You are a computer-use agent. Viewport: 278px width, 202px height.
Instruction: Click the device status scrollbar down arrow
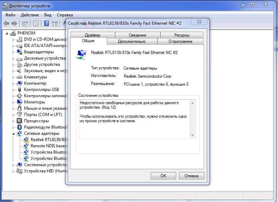[x=193, y=135]
